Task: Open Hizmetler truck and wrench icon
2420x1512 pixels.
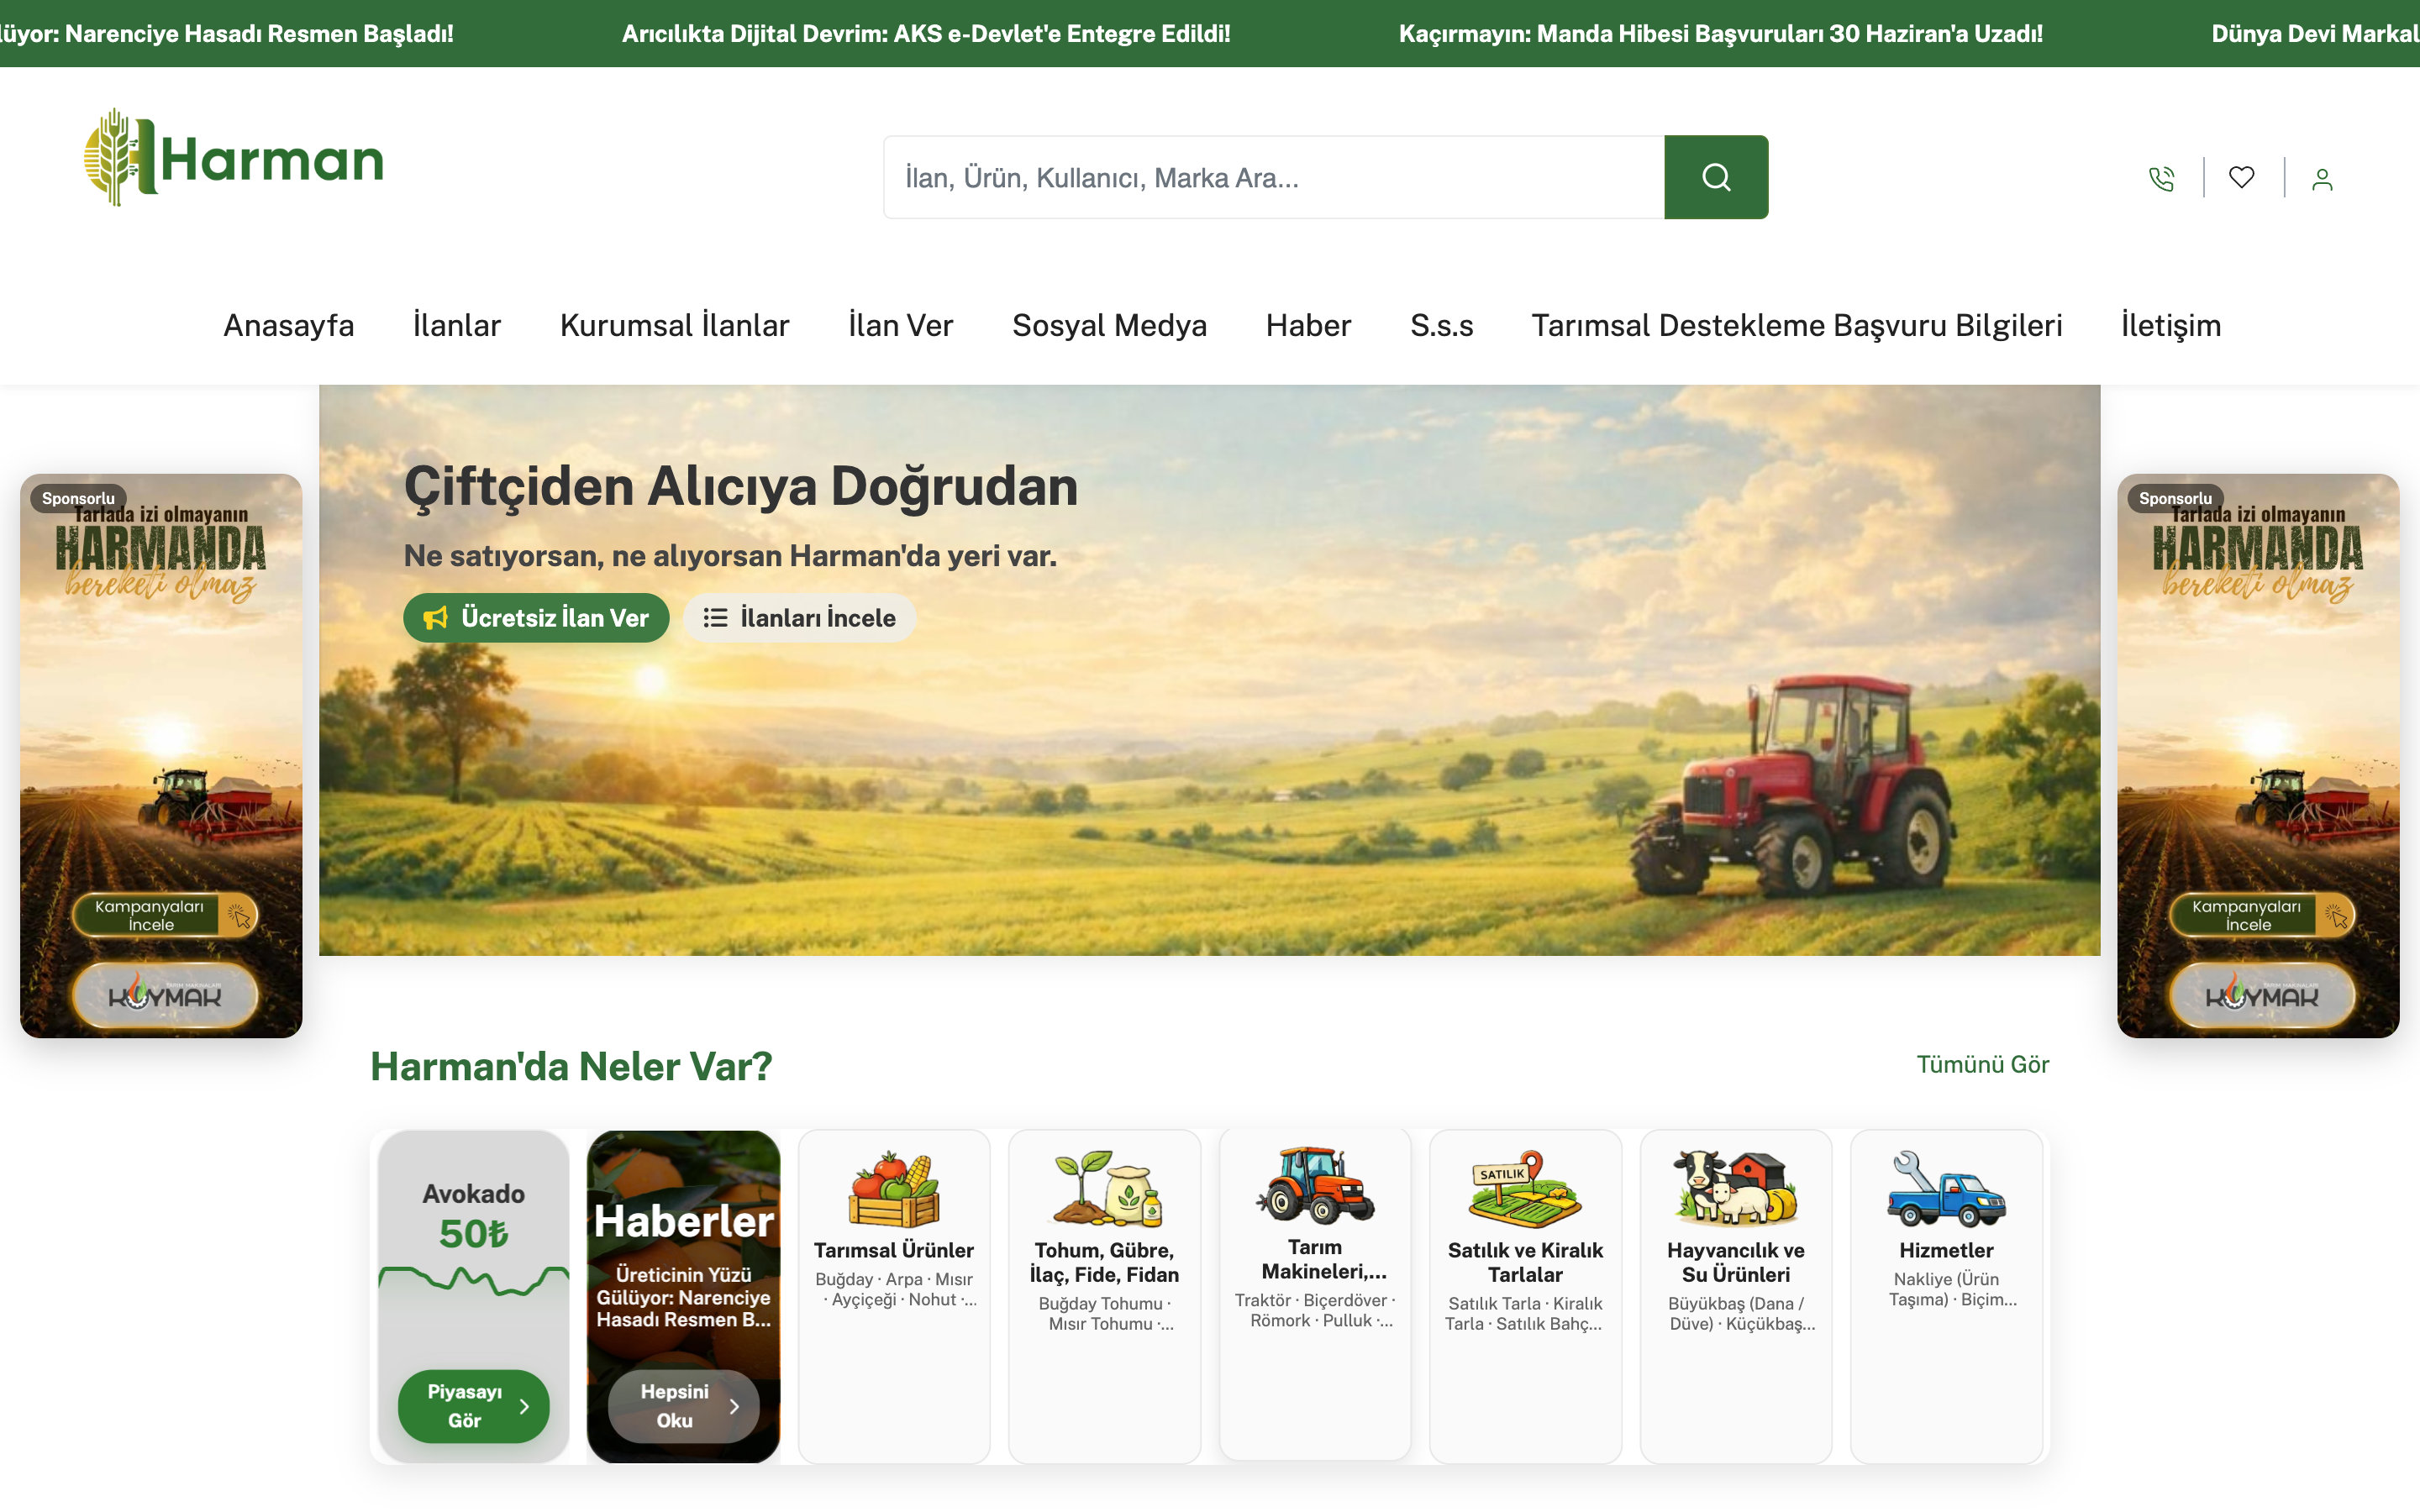Action: (x=1946, y=1188)
